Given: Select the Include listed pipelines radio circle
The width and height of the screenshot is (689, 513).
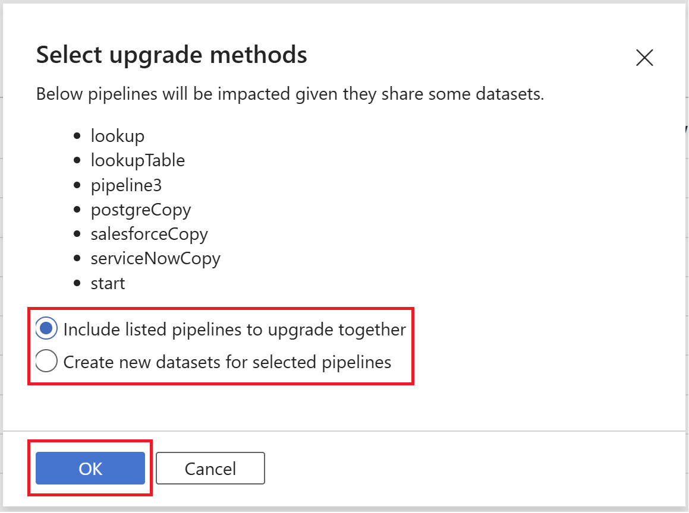Looking at the screenshot, I should click(x=47, y=328).
